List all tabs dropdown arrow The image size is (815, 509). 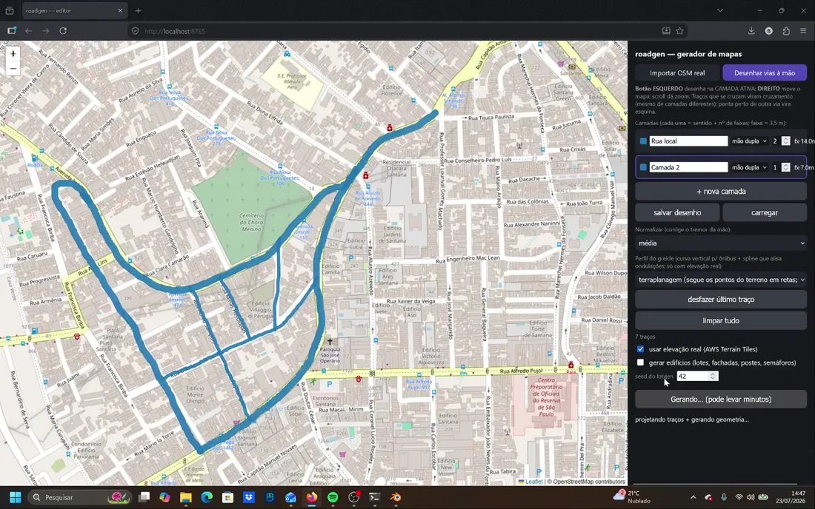tap(720, 10)
